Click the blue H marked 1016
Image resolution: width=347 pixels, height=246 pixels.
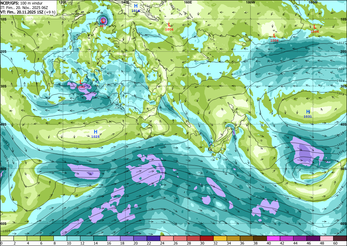(136, 6)
